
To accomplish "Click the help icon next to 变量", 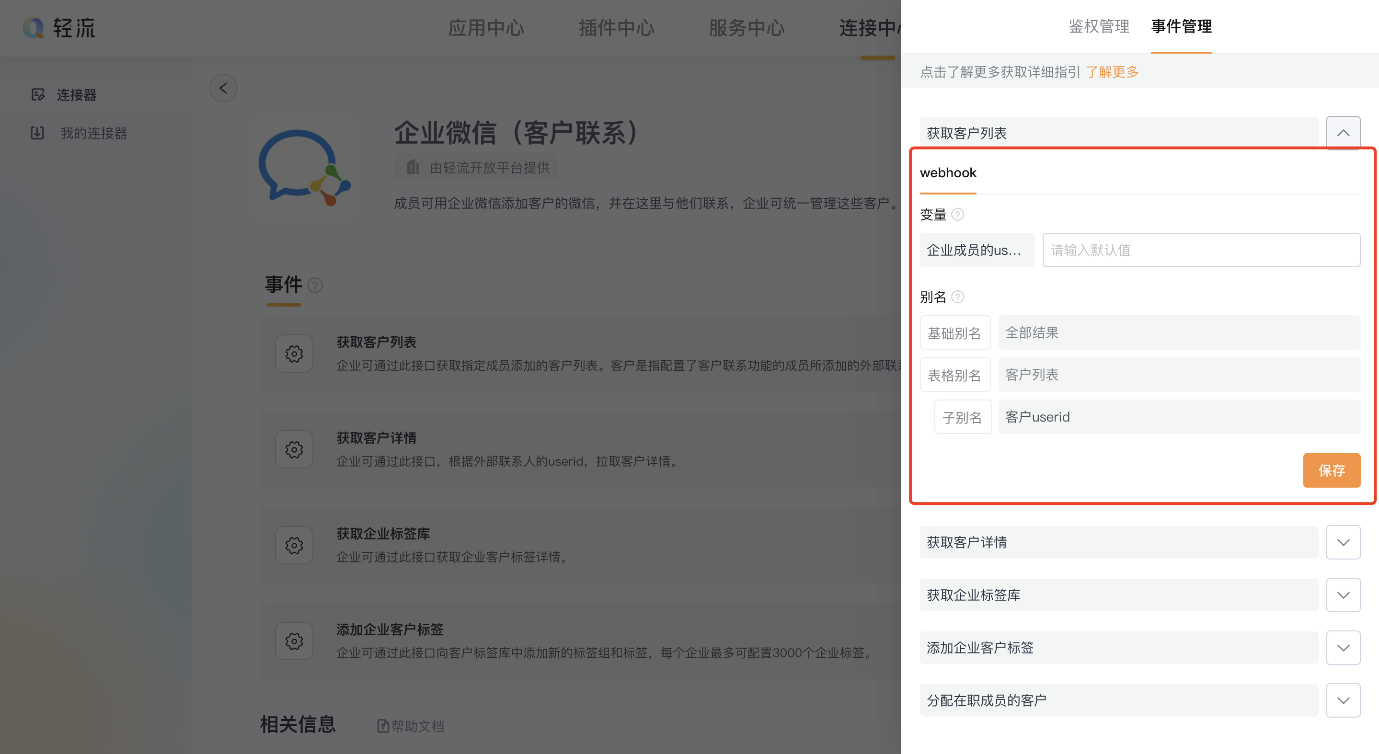I will (958, 215).
